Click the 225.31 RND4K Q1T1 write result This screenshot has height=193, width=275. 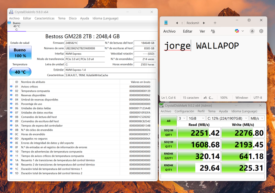point(243,168)
